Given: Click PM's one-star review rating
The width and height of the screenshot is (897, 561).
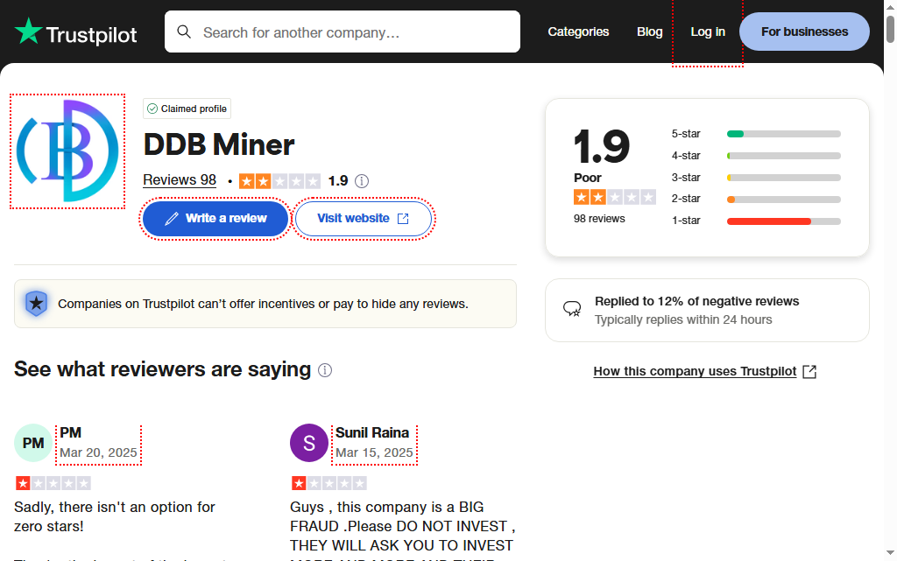Looking at the screenshot, I should pyautogui.click(x=53, y=483).
